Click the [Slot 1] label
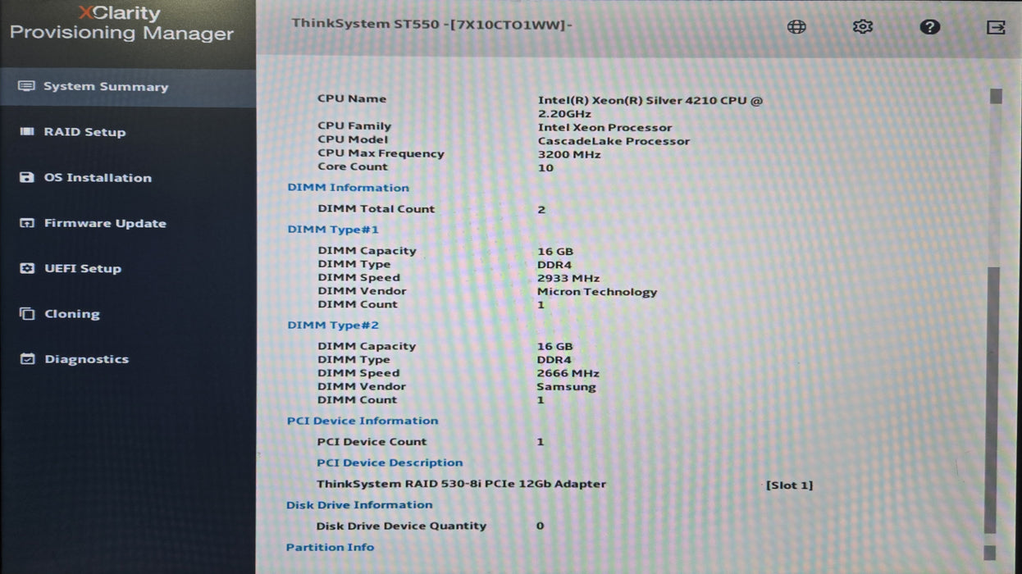This screenshot has width=1022, height=574. pyautogui.click(x=789, y=485)
